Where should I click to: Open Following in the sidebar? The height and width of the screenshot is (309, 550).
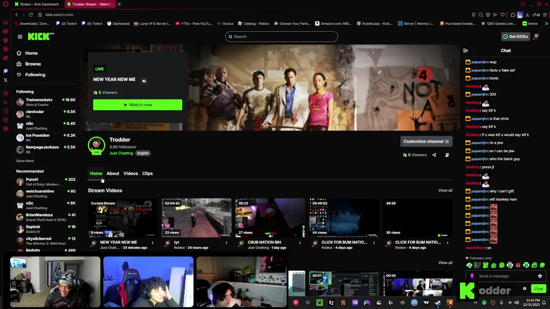tap(31, 75)
